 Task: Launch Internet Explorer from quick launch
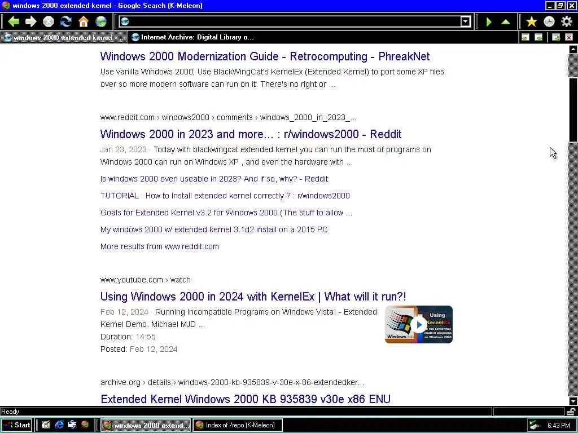coord(59,425)
